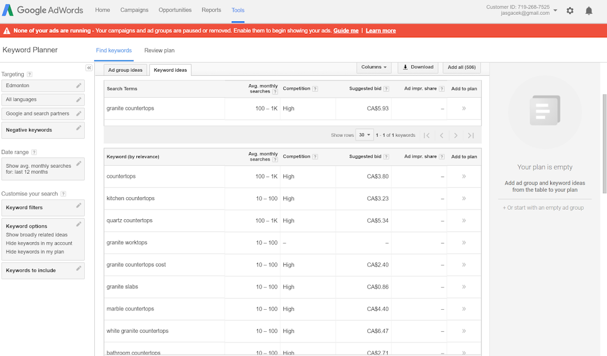Select the Keyword ideas tab
The image size is (607, 356).
170,70
